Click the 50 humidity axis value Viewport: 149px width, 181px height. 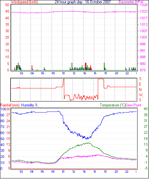(2, 139)
